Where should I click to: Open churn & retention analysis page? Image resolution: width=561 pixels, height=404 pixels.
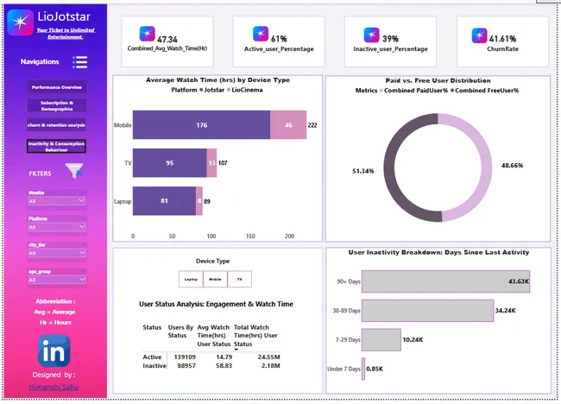56,125
